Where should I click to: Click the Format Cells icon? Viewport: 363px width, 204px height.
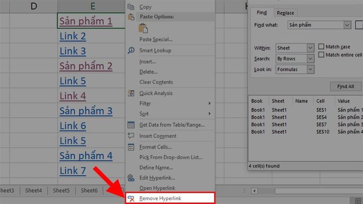click(x=131, y=147)
